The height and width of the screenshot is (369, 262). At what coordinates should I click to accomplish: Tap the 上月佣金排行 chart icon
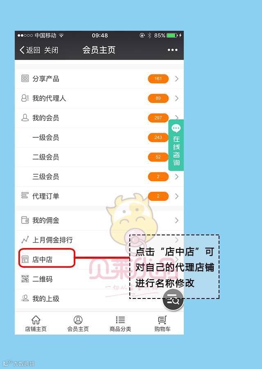pyautogui.click(x=25, y=239)
